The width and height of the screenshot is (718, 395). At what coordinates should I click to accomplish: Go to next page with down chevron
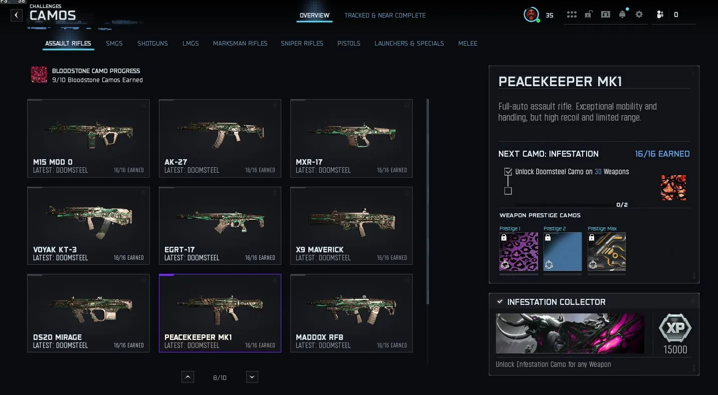(x=252, y=377)
